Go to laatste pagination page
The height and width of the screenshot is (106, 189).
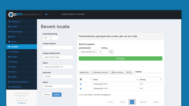click(x=156, y=102)
